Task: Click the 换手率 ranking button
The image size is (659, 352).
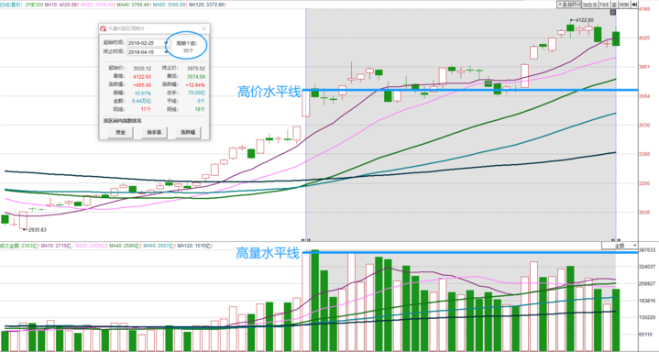Action: pos(154,133)
